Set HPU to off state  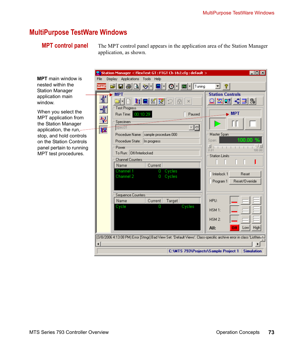(234, 200)
